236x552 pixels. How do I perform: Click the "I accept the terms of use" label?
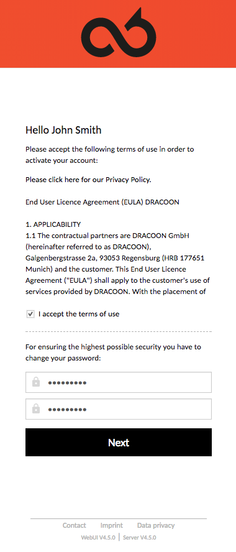(x=79, y=314)
